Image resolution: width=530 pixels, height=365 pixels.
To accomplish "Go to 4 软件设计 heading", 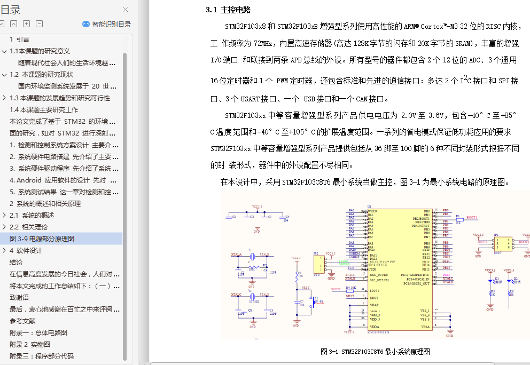I will pyautogui.click(x=26, y=250).
